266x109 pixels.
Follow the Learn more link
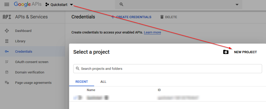(x=152, y=32)
